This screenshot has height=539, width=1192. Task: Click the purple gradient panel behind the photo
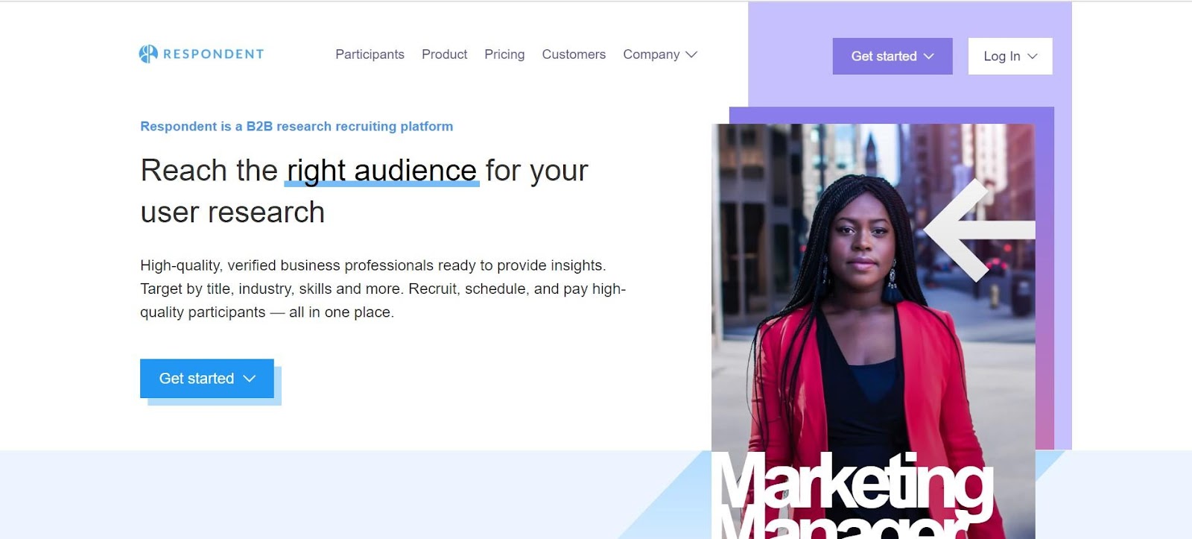tap(1044, 283)
